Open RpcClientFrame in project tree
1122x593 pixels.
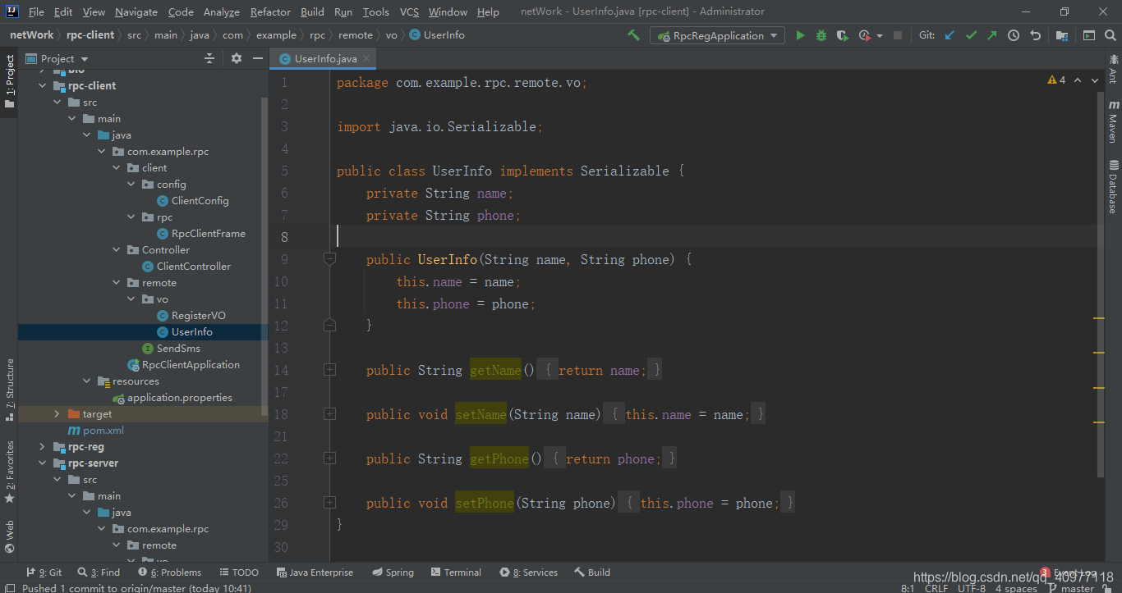coord(208,233)
